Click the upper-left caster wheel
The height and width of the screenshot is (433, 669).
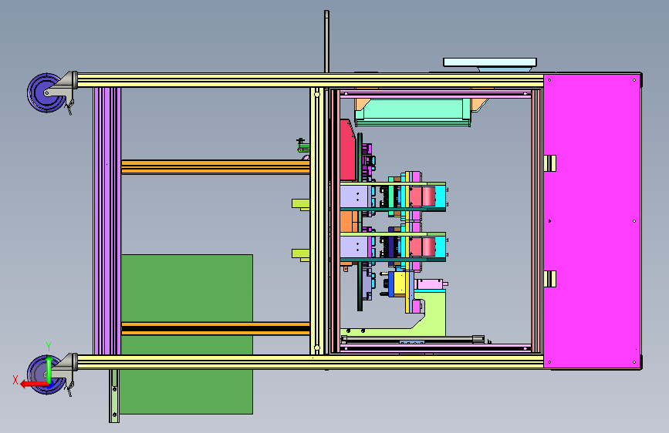(46, 92)
